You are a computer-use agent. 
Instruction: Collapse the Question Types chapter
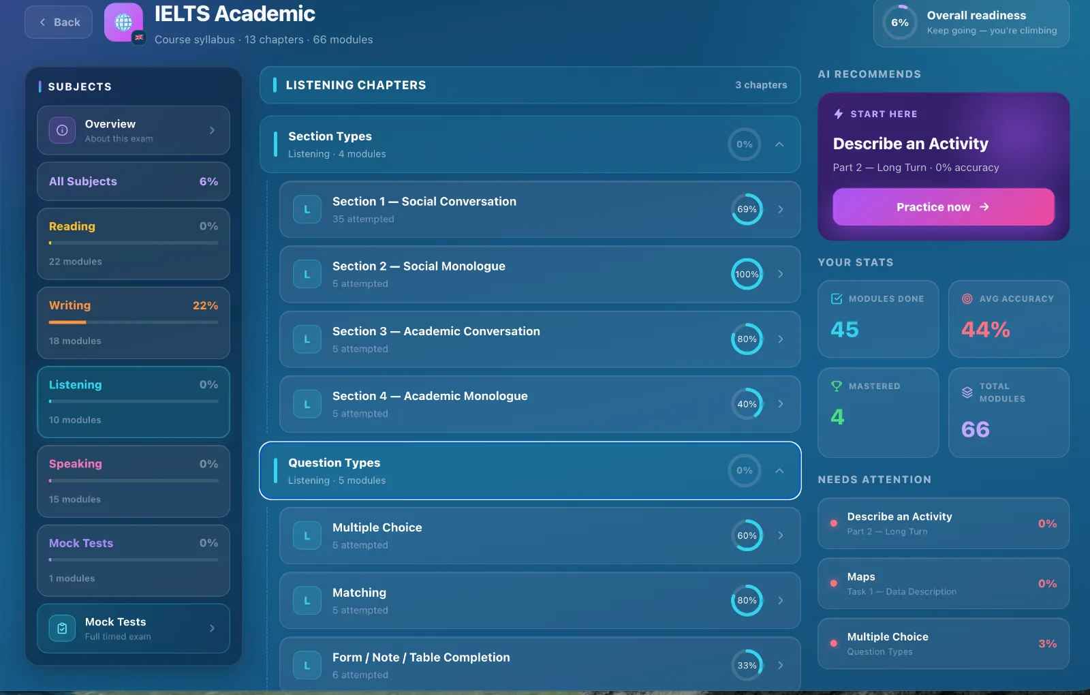(779, 471)
